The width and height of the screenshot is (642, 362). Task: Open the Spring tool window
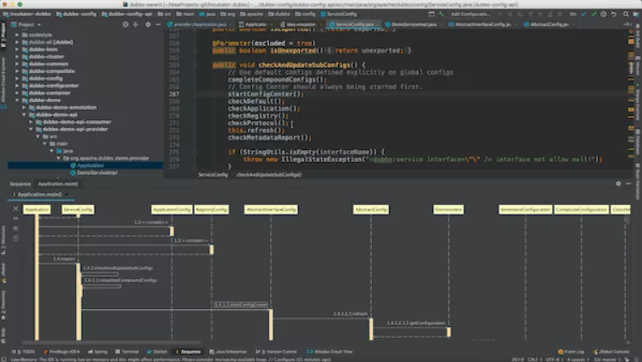click(x=98, y=352)
